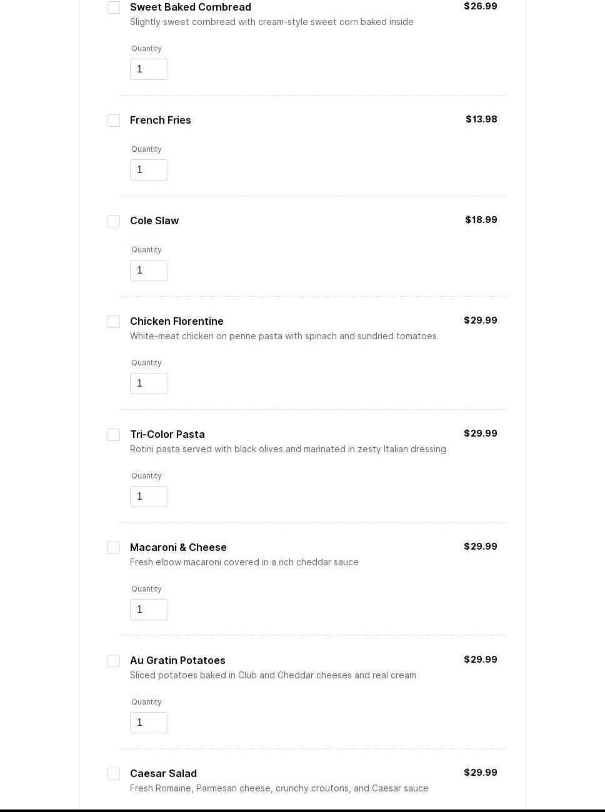The width and height of the screenshot is (605, 812).
Task: Select the French Fries checkbox
Action: point(114,121)
